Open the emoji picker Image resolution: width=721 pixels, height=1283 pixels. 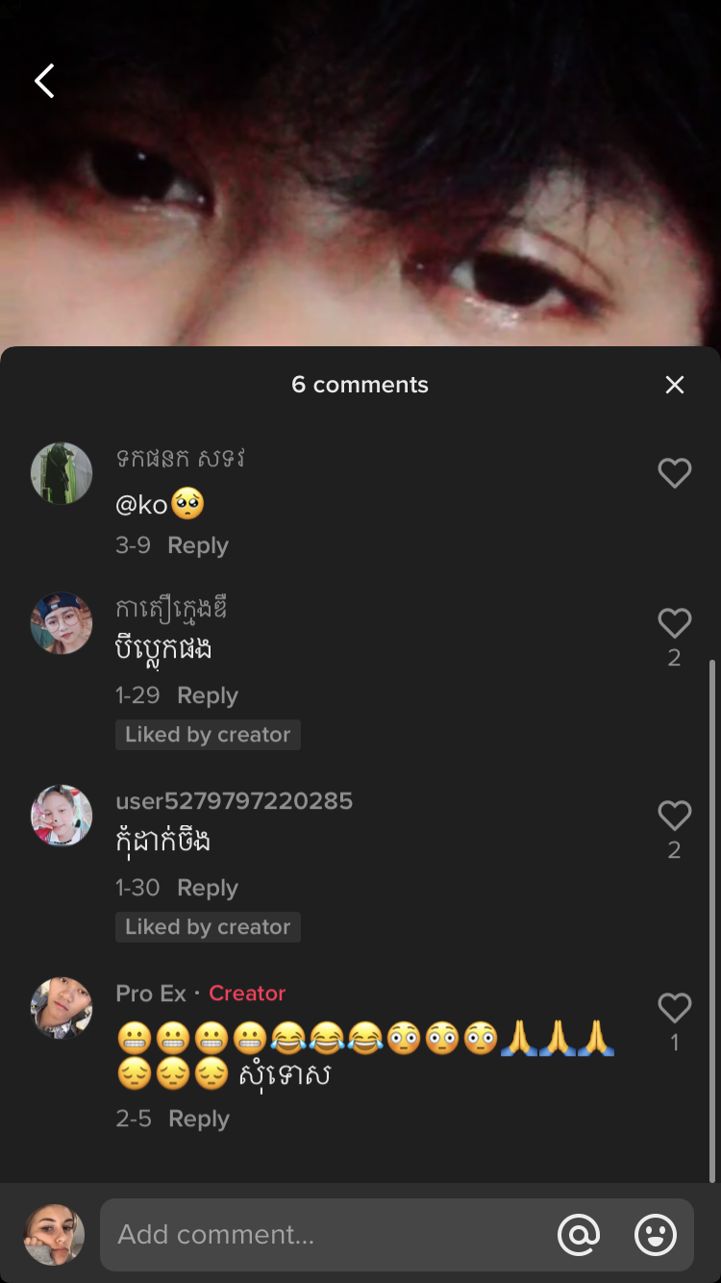coord(656,1234)
